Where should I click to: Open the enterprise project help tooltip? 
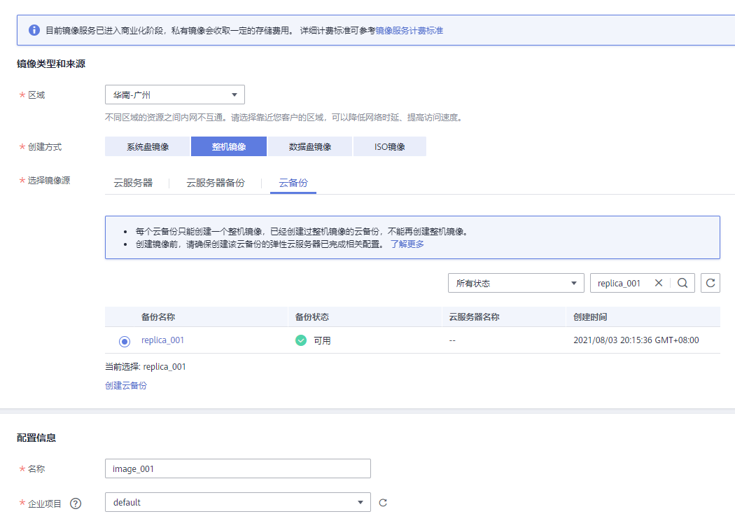[76, 503]
